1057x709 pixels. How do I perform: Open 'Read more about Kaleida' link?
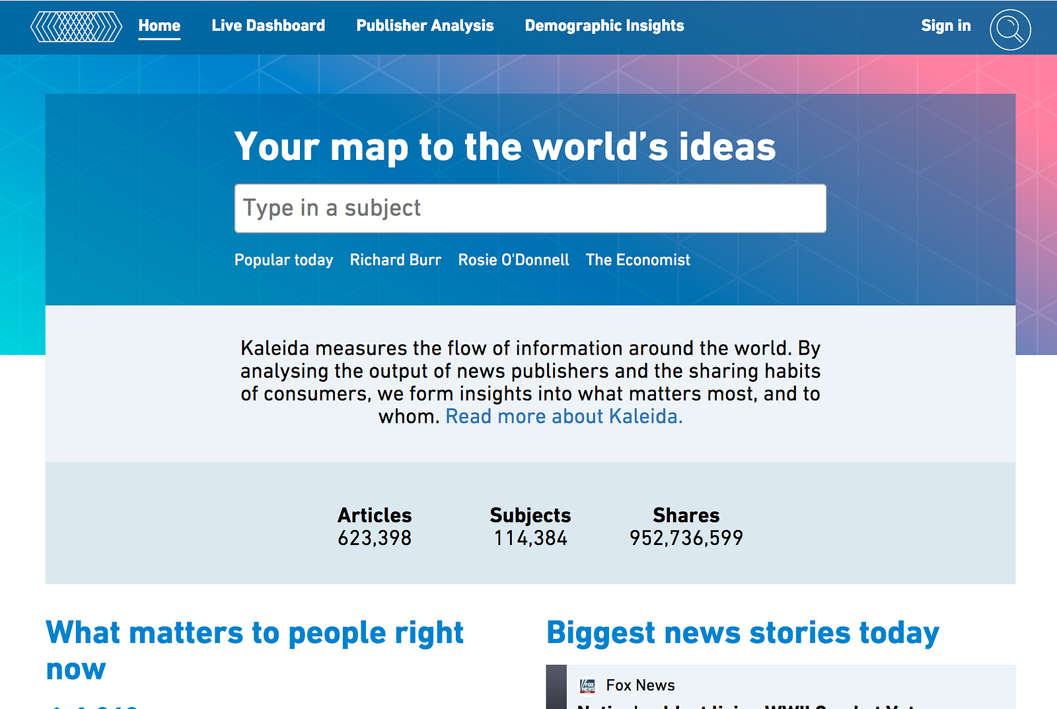[564, 416]
